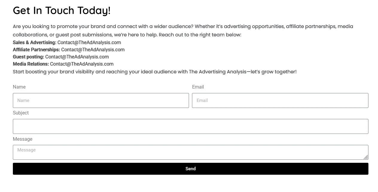Image resolution: width=378 pixels, height=192 pixels.
Task: Click the Message field label
Action: 22,139
